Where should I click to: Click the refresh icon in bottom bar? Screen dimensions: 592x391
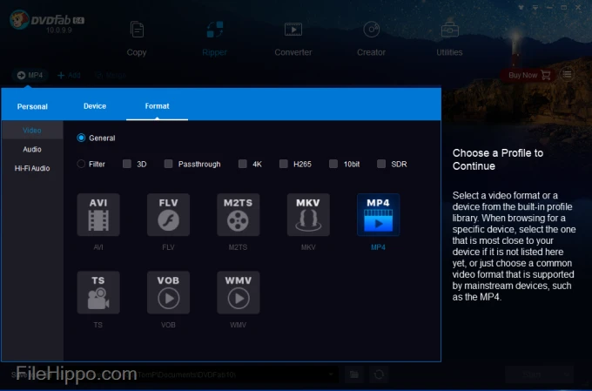pos(379,374)
